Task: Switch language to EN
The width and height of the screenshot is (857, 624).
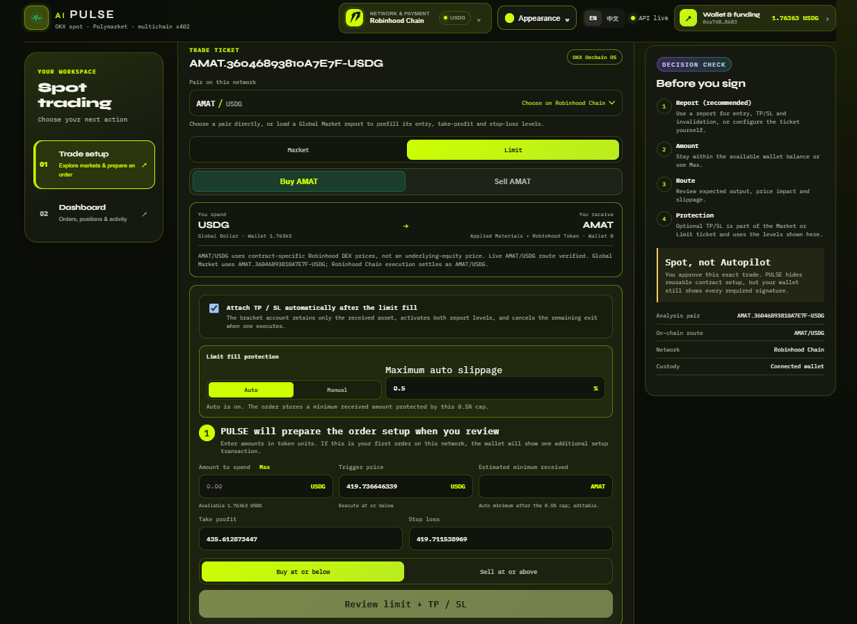Action: (593, 18)
